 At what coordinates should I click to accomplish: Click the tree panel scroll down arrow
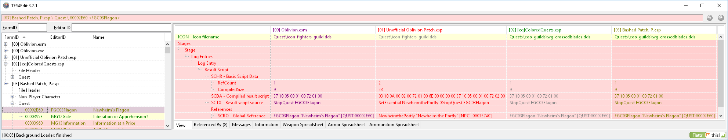tap(168, 126)
